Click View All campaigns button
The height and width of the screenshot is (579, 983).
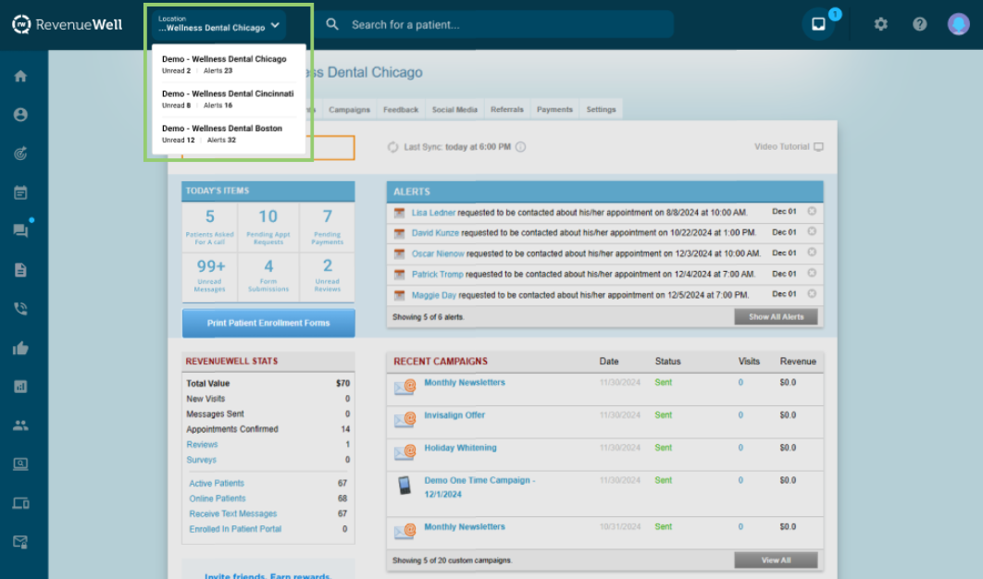[776, 561]
